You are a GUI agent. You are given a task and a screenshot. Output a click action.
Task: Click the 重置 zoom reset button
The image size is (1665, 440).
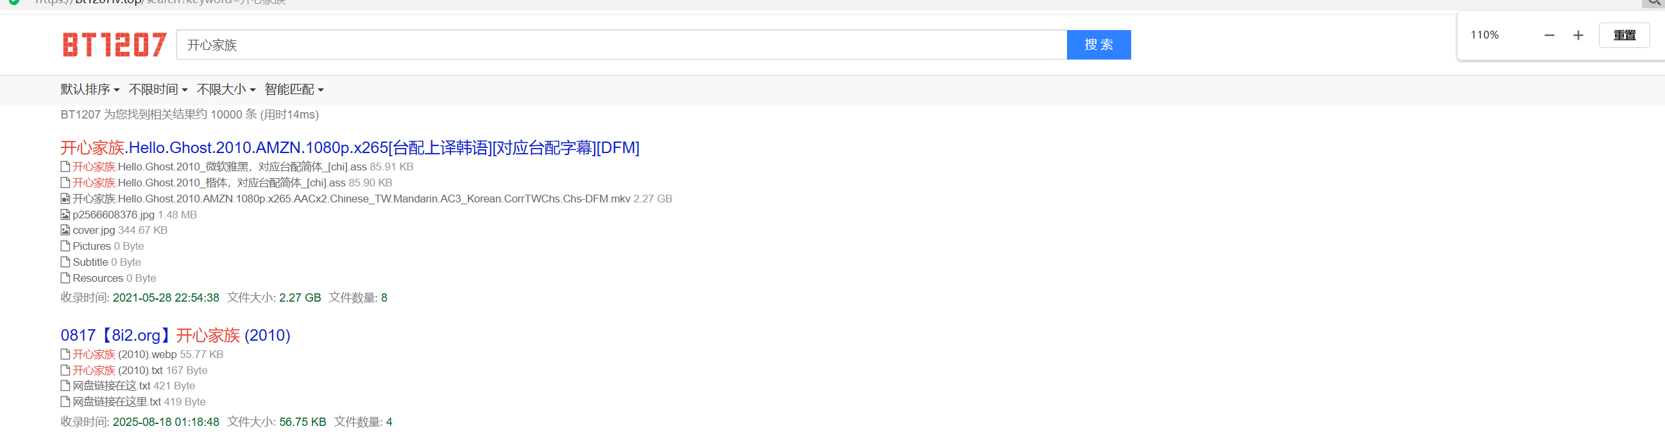pos(1624,35)
